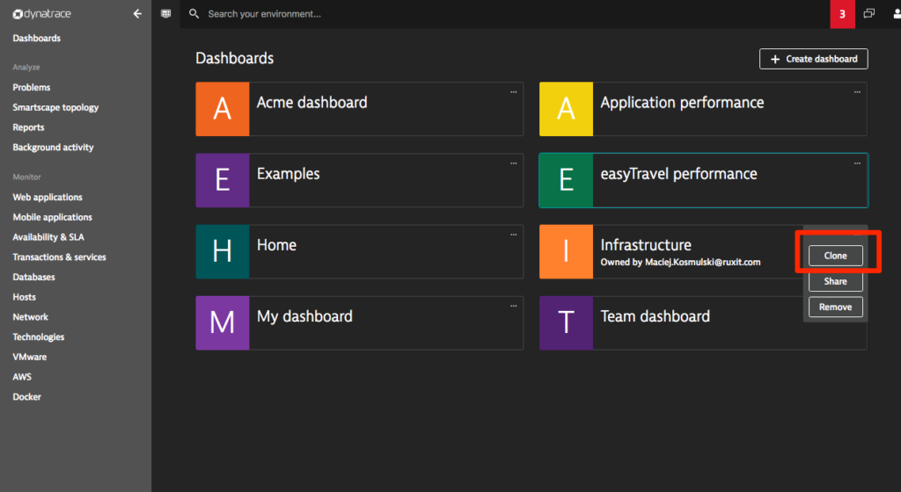This screenshot has width=901, height=492.
Task: Open the more menu on Acme dashboard
Action: point(514,91)
